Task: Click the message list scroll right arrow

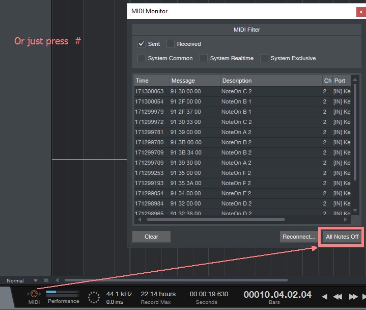Action: coord(346,220)
